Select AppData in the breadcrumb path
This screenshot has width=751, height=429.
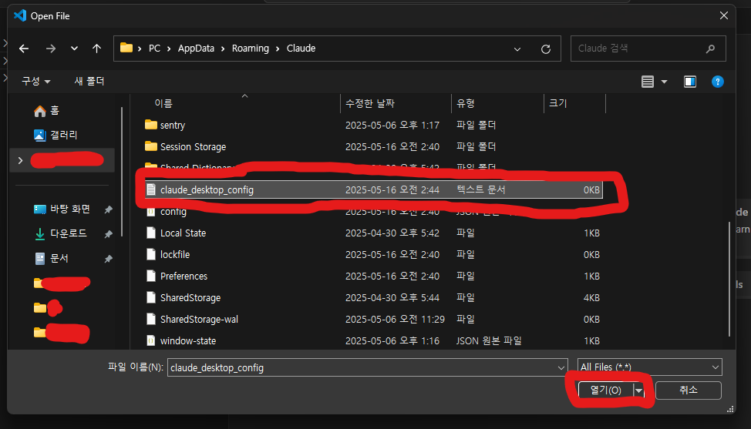[196, 49]
